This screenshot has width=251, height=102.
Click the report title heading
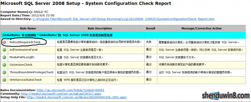pyautogui.click(x=86, y=3)
